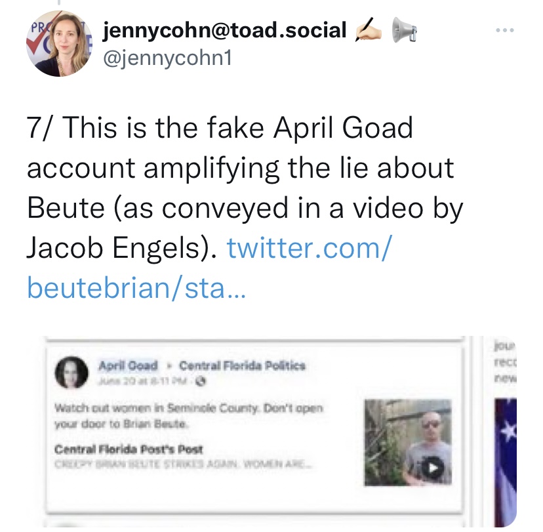Click the "Central Florida Post's Post" title
The height and width of the screenshot is (532, 543).
[129, 450]
